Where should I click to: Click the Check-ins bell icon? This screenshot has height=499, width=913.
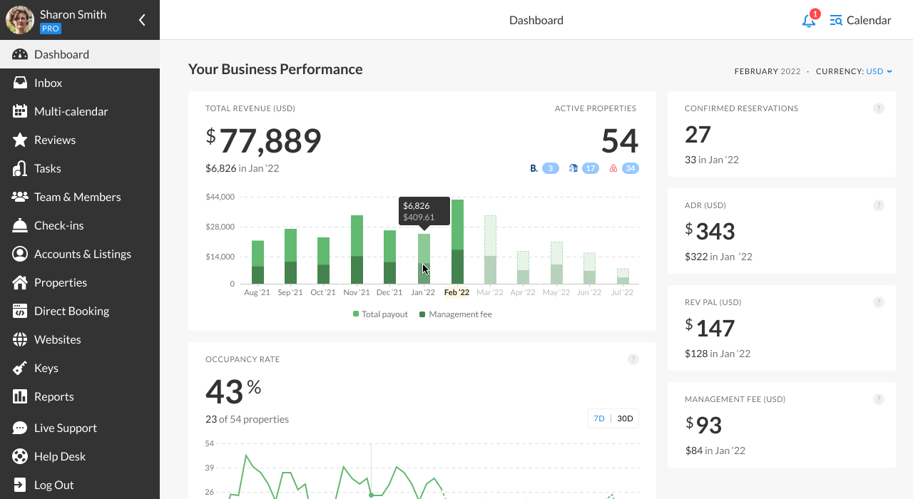(x=20, y=225)
